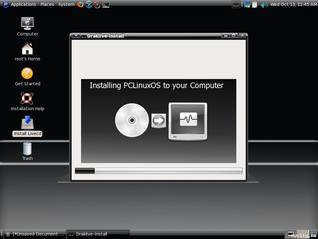Click the installation progress bar
Screen dimensions: 318x239
coord(159,171)
